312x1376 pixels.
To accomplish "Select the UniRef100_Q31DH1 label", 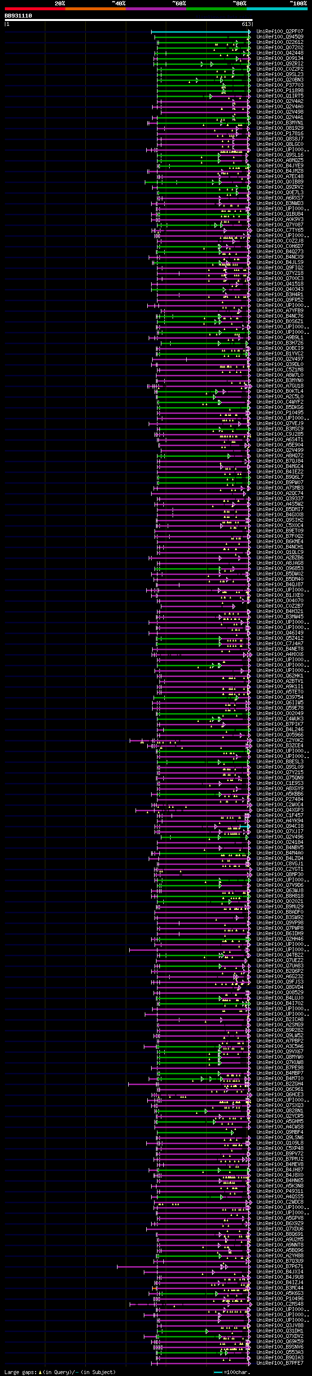I will click(x=280, y=1331).
